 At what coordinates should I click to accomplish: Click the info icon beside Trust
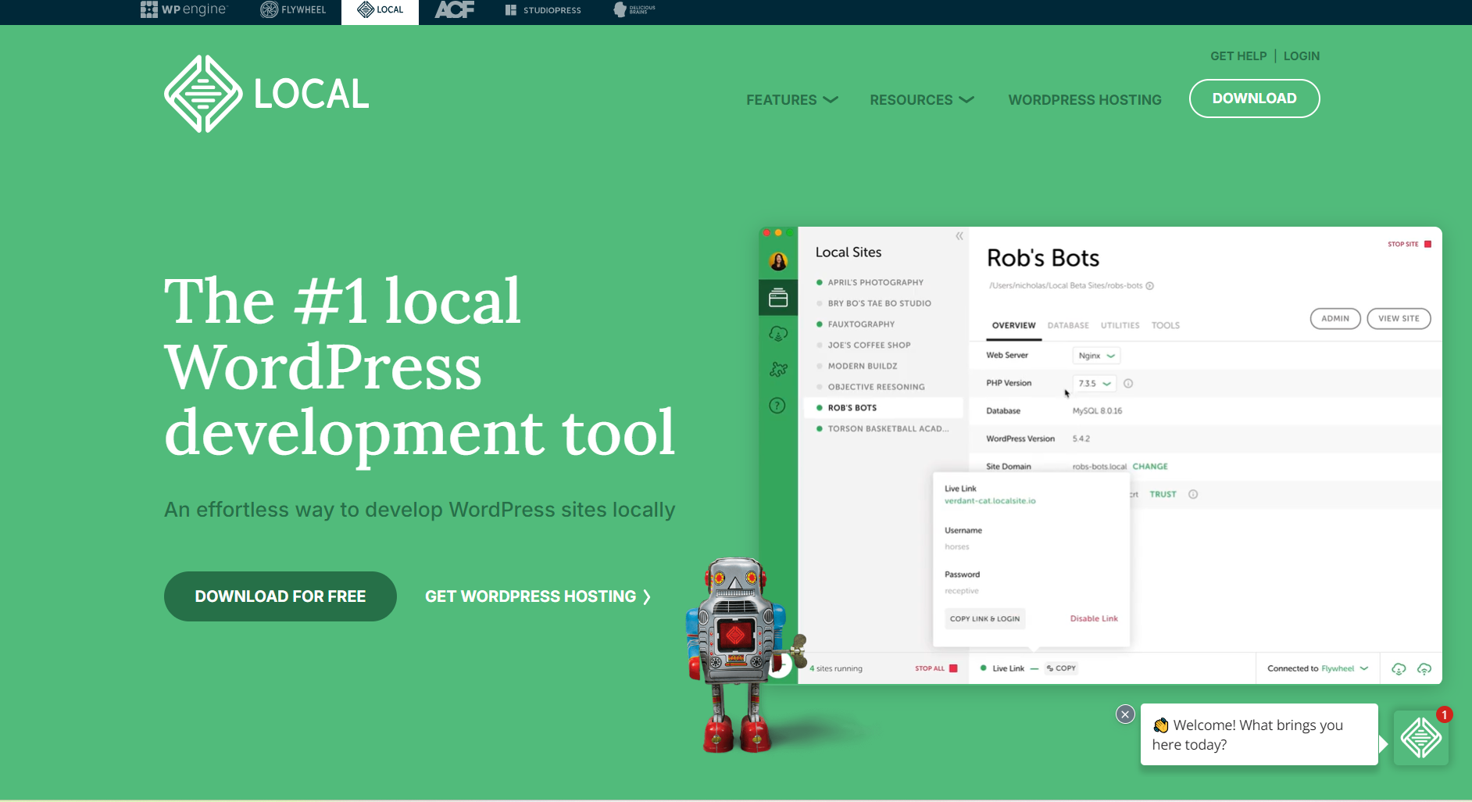coord(1193,494)
